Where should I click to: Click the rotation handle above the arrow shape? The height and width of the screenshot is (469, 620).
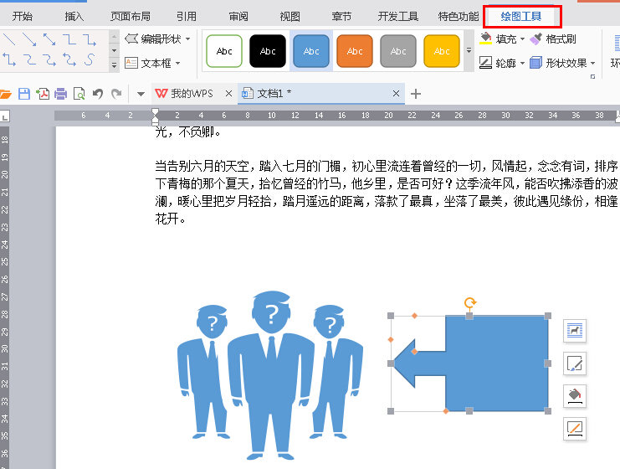coord(470,302)
